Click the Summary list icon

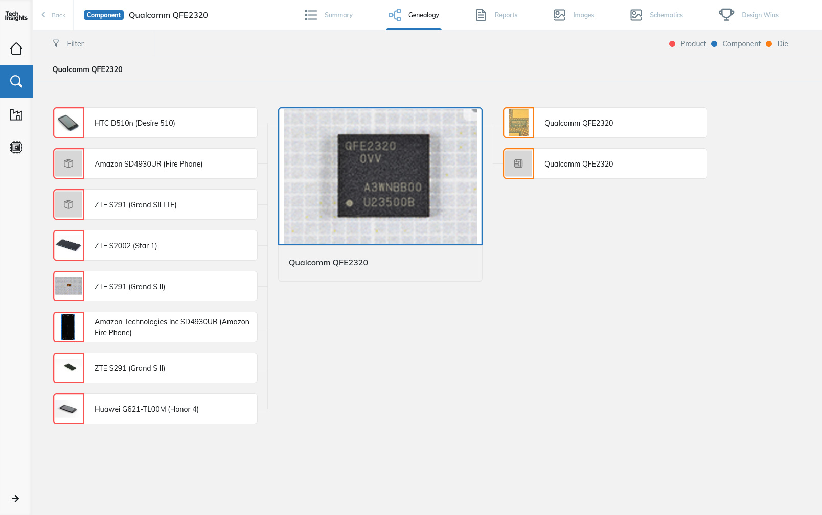[x=311, y=15]
